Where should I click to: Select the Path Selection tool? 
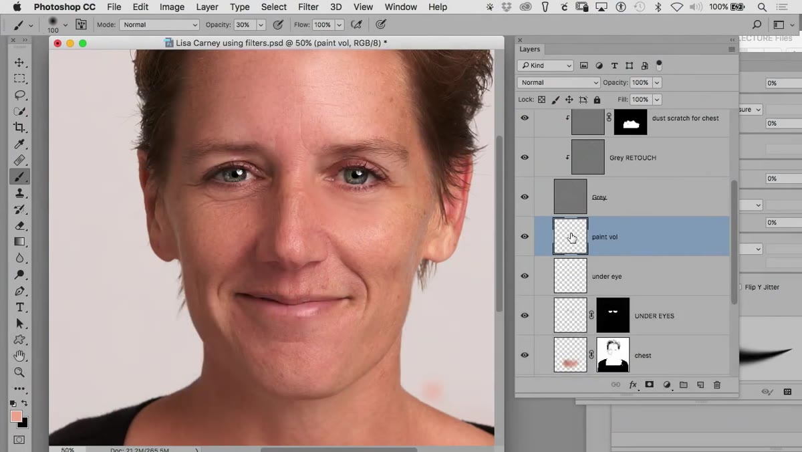[x=19, y=324]
